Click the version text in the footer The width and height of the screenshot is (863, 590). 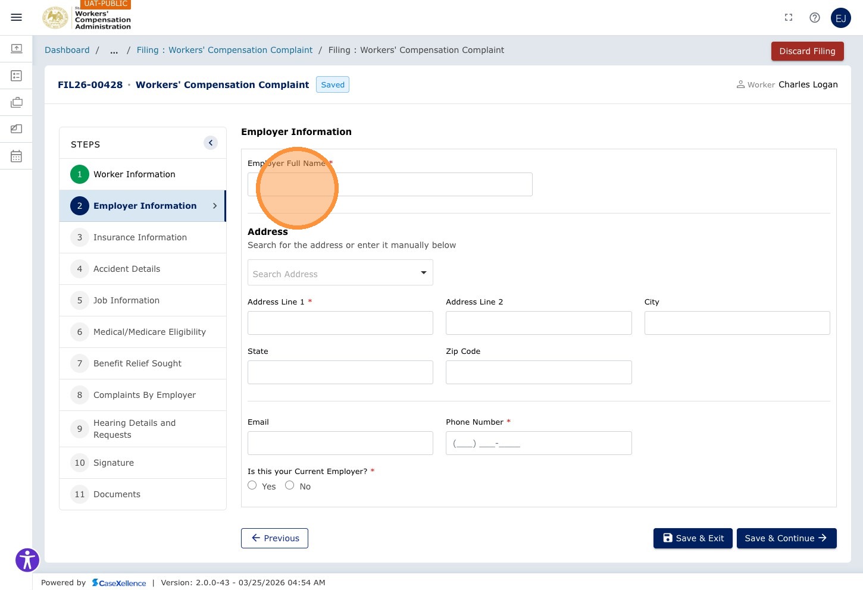(243, 583)
